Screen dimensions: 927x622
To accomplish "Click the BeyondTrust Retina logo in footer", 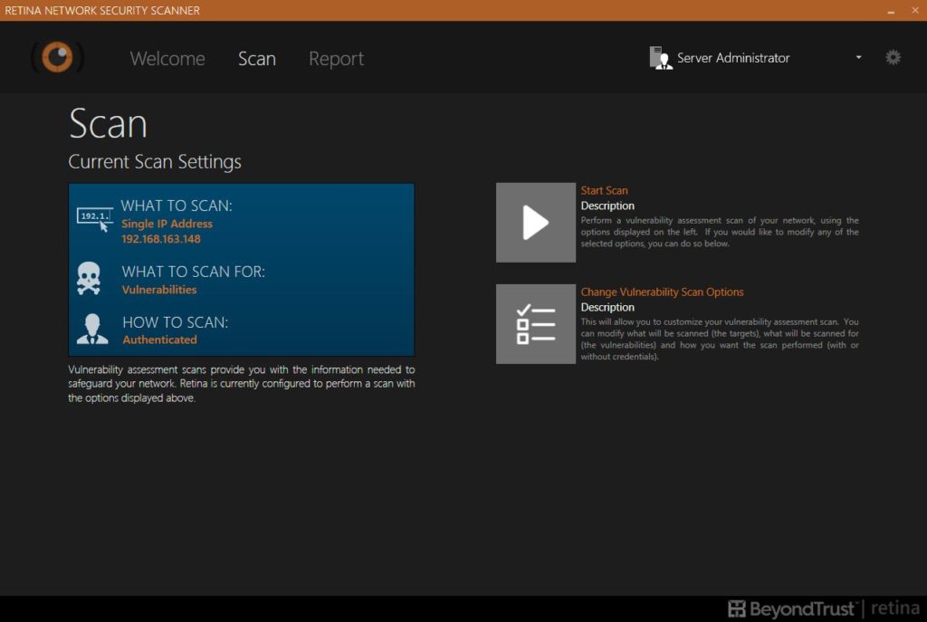I will point(822,608).
